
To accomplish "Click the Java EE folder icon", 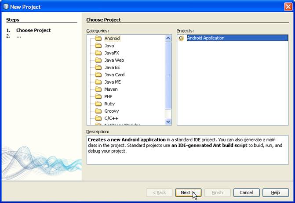I will [98, 68].
